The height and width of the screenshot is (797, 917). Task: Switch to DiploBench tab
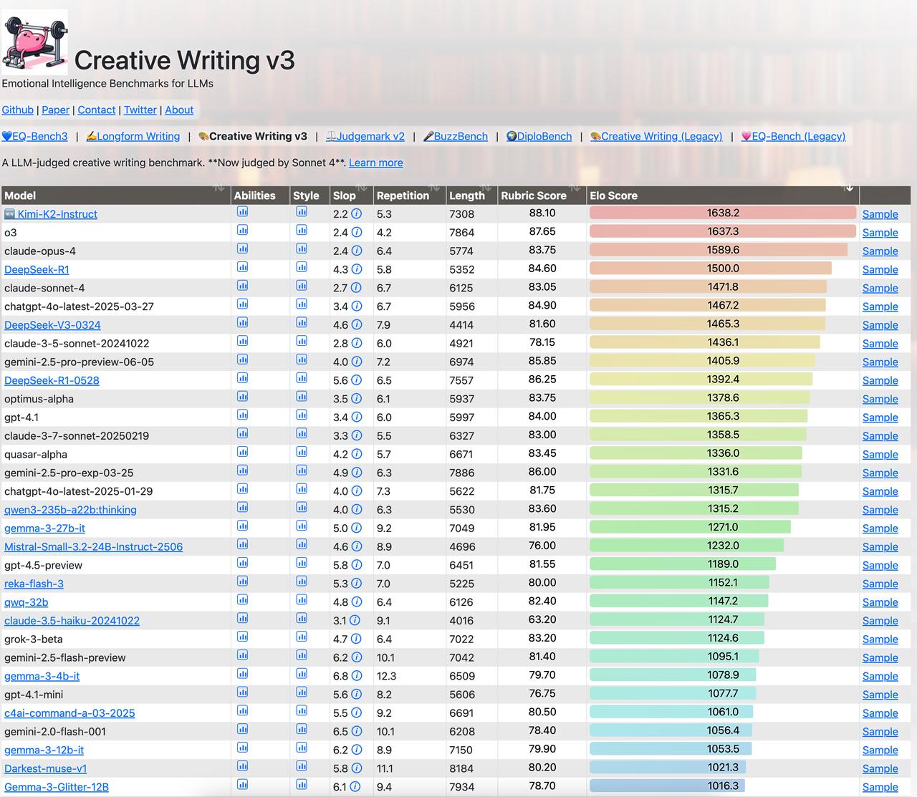(x=539, y=136)
